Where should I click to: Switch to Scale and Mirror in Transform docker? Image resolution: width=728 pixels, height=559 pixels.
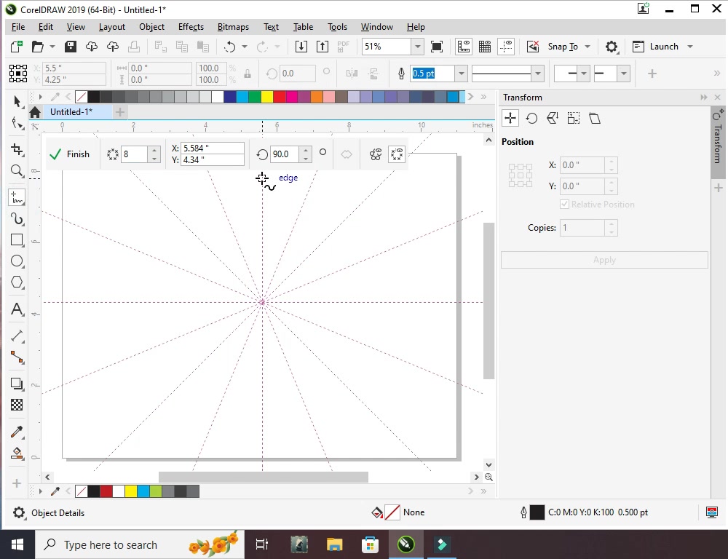553,119
